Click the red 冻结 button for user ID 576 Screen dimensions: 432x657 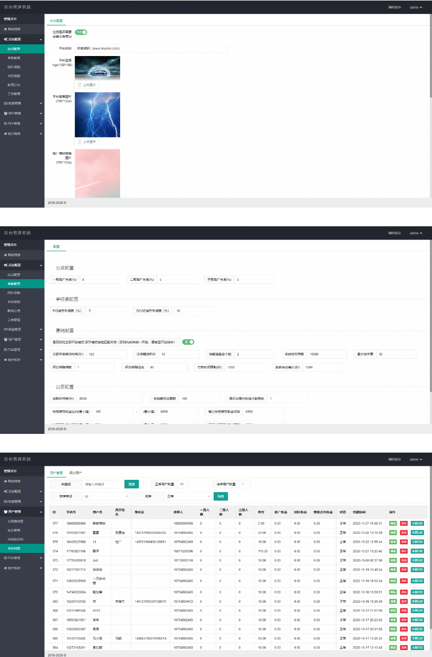(x=404, y=533)
